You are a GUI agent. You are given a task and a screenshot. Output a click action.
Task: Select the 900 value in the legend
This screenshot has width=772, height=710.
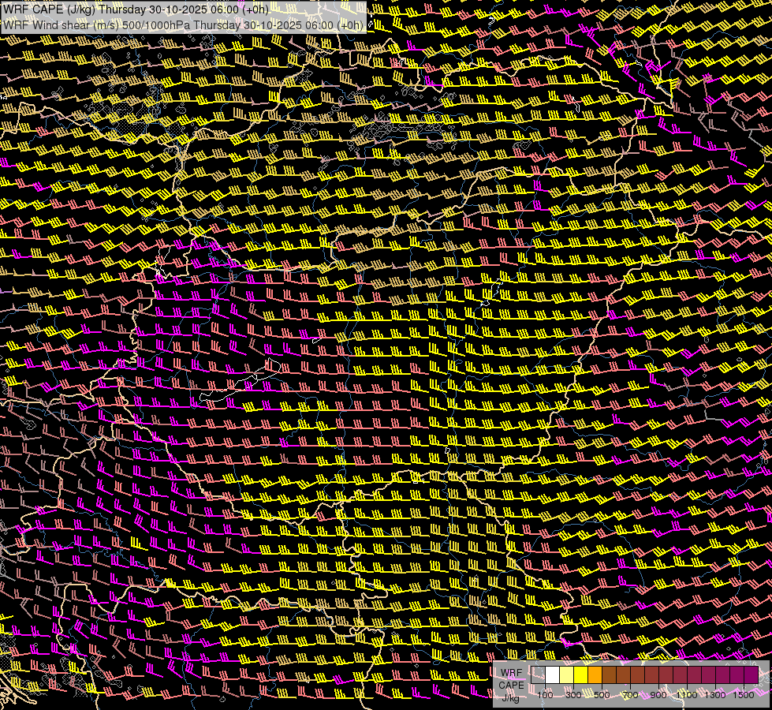pos(658,695)
